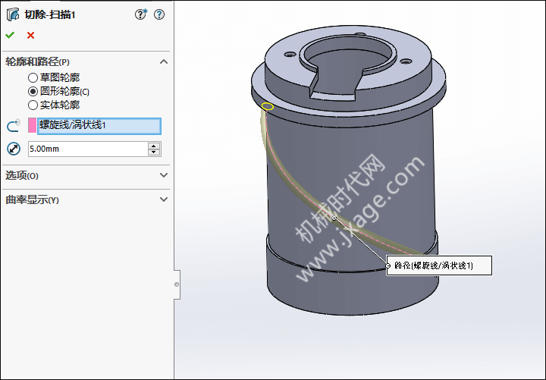
Task: Click the diameter icon beside 5.00mm
Action: [x=14, y=149]
